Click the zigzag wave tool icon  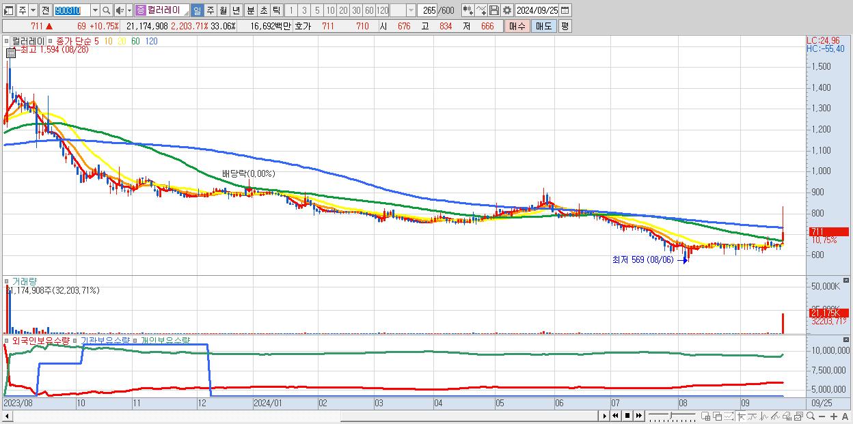coord(764,416)
